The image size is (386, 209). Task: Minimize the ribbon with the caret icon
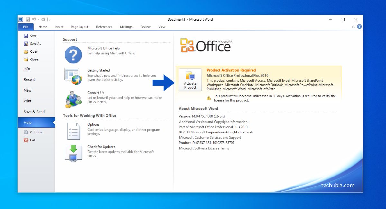click(x=354, y=27)
